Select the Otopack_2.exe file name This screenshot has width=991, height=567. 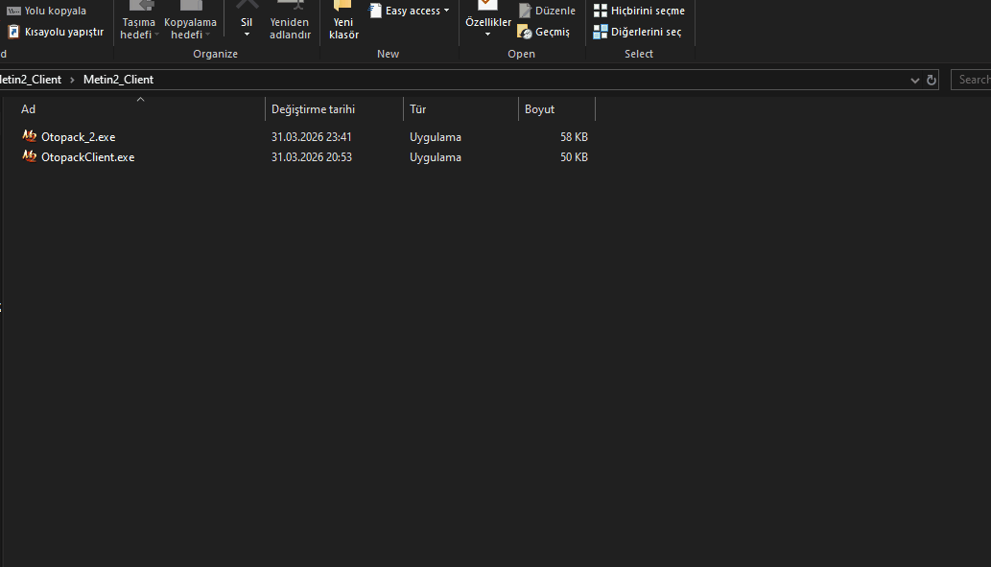79,137
